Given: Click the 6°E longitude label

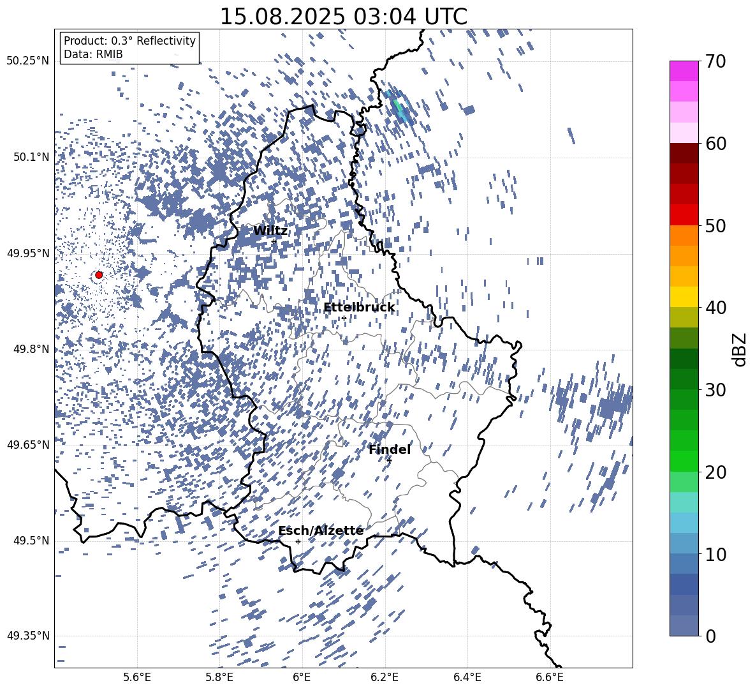Looking at the screenshot, I should point(302,677).
